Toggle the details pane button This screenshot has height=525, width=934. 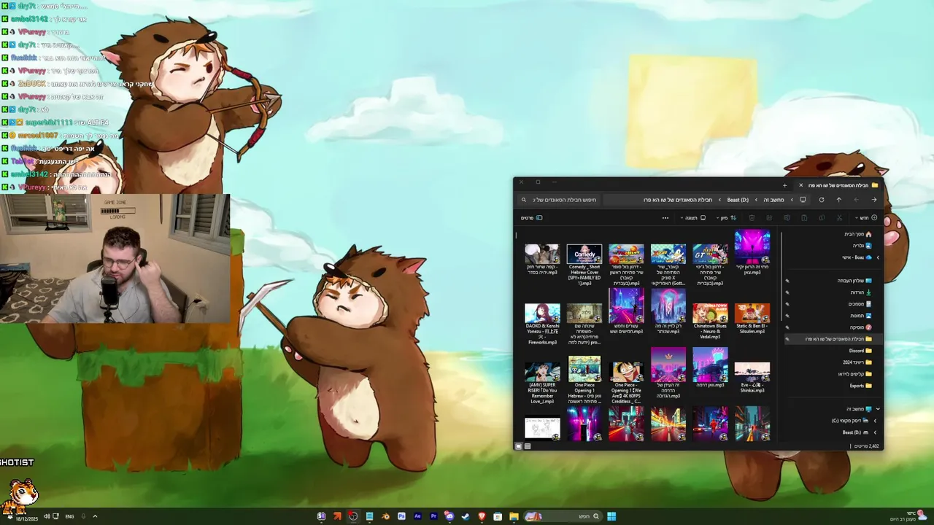tap(531, 218)
